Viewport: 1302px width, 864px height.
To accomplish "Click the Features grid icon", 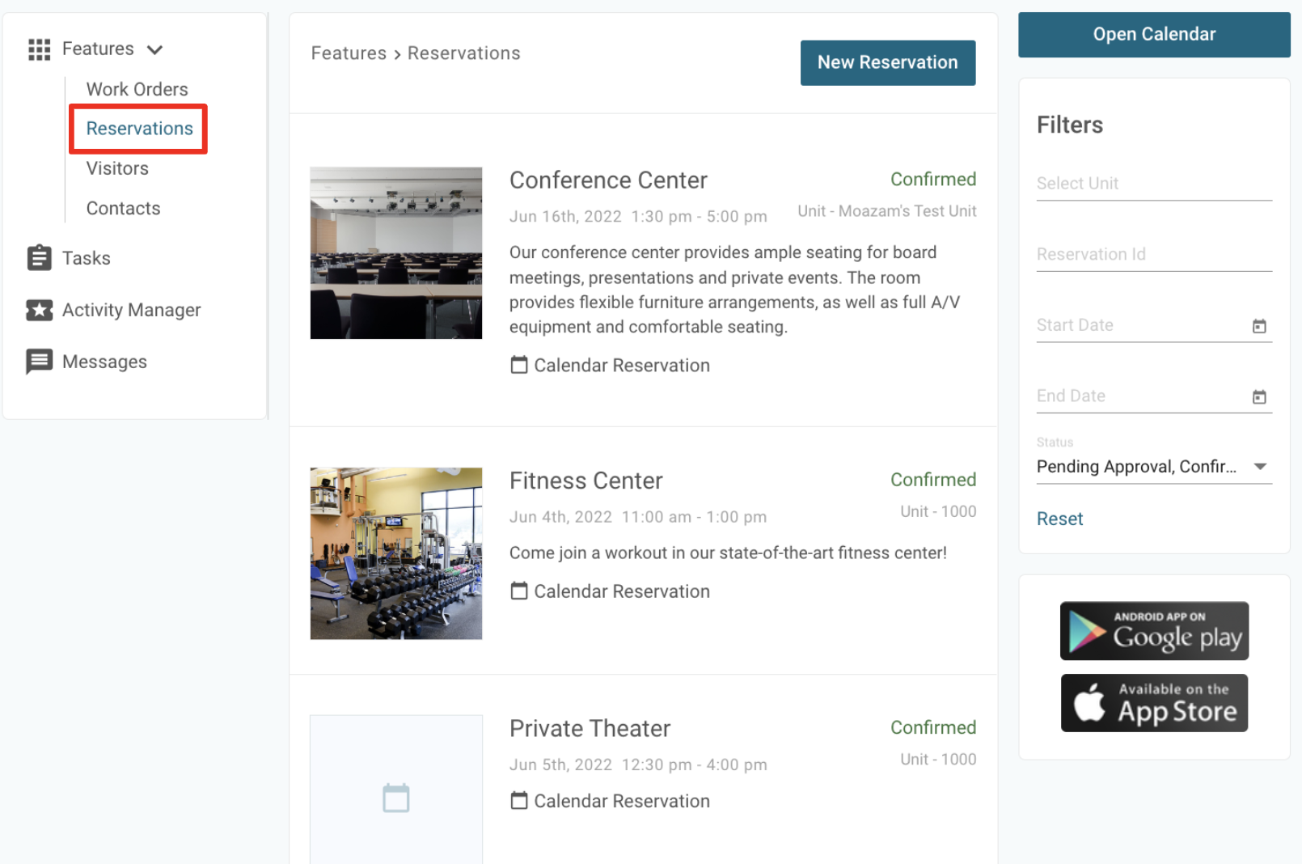I will click(x=39, y=49).
